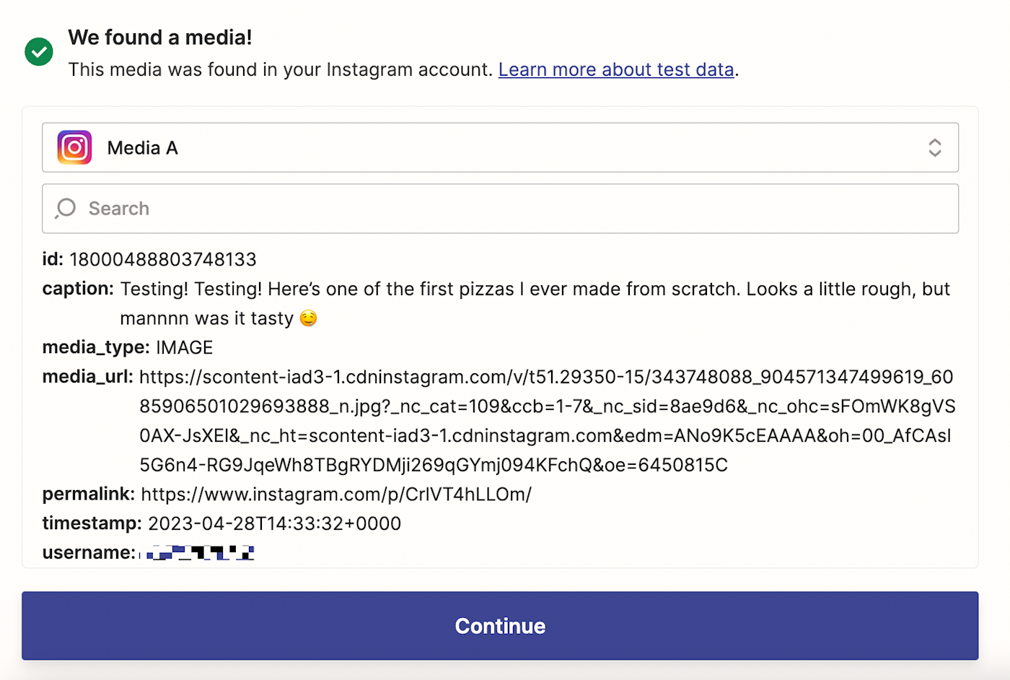Click the IMAGE media type value
This screenshot has height=680, width=1010.
pos(185,348)
